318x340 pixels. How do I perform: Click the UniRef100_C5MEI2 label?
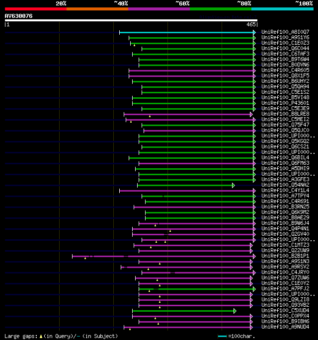[x=285, y=119]
